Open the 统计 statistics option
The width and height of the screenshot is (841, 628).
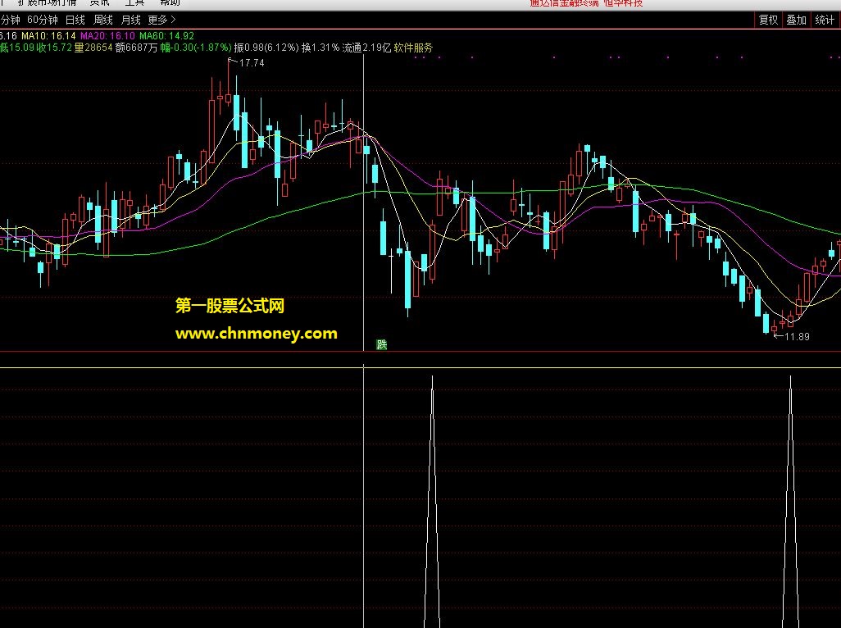coord(825,20)
